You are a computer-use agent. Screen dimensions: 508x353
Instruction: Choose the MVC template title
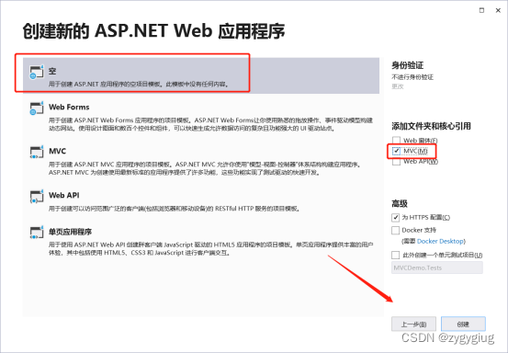(57, 151)
